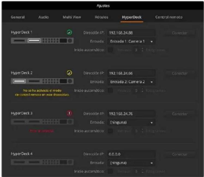204x177 pixels.
Task: Toggle Inicio automático checkbox for HyperDeck 1
Action: 110,50
